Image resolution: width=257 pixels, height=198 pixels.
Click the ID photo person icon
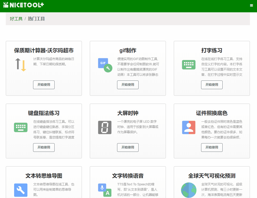pos(189,127)
